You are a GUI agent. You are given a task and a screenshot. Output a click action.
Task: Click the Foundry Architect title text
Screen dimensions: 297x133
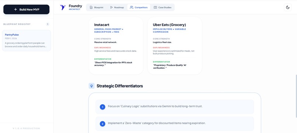(76, 7)
